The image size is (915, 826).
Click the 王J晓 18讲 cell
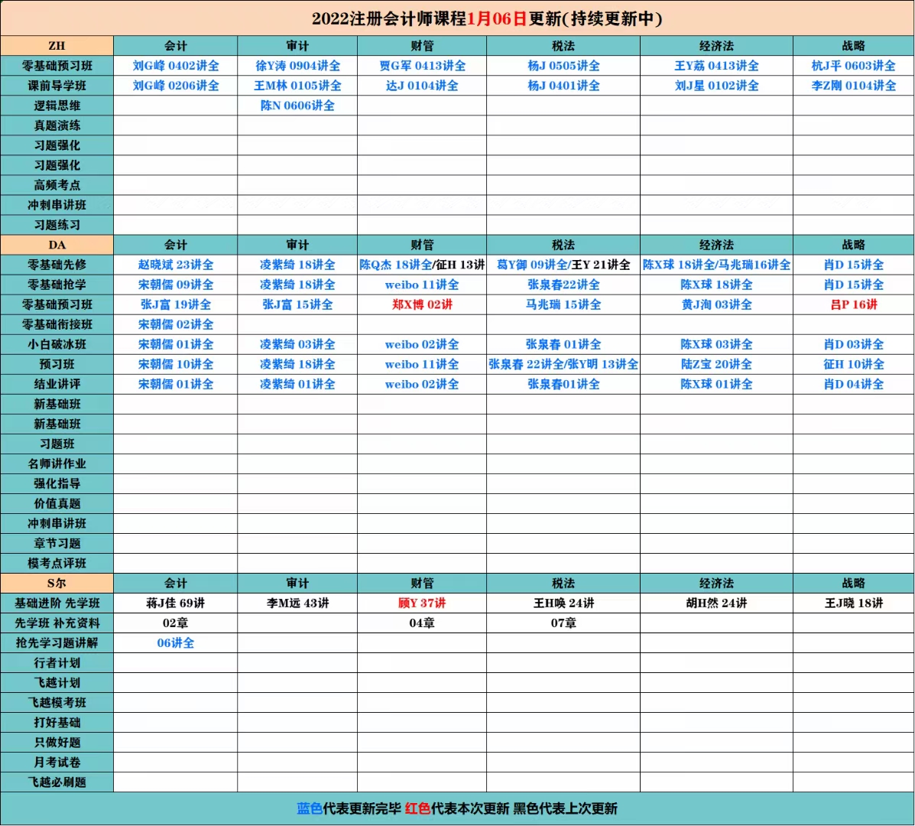point(853,603)
